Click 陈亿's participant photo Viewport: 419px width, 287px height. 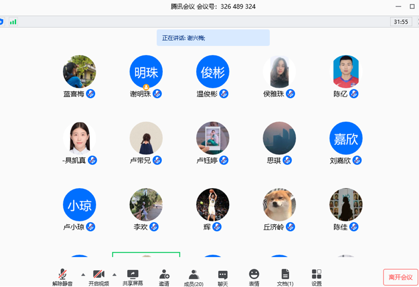point(346,71)
